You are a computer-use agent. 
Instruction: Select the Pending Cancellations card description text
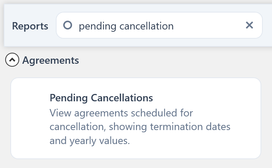pyautogui.click(x=140, y=126)
